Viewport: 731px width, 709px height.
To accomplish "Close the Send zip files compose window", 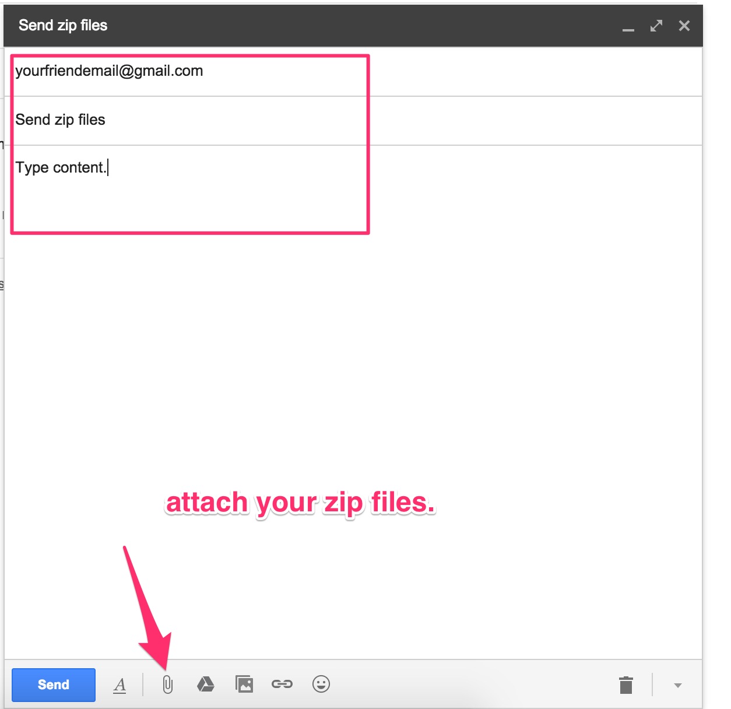I will click(684, 26).
